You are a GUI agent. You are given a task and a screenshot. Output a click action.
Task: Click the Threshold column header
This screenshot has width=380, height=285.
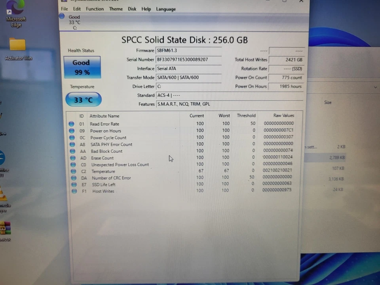[x=246, y=116]
